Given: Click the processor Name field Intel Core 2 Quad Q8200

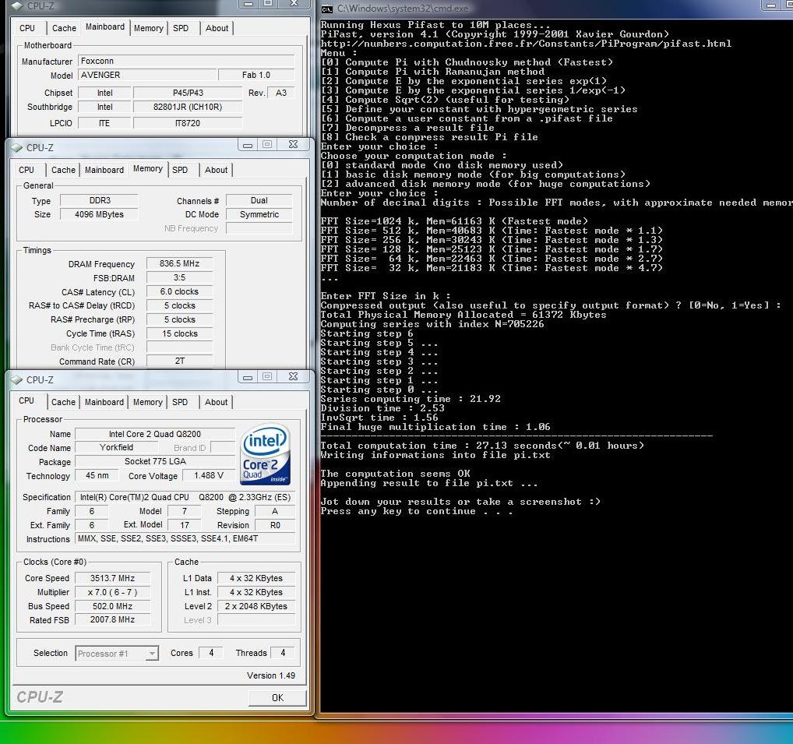Looking at the screenshot, I should 155,434.
